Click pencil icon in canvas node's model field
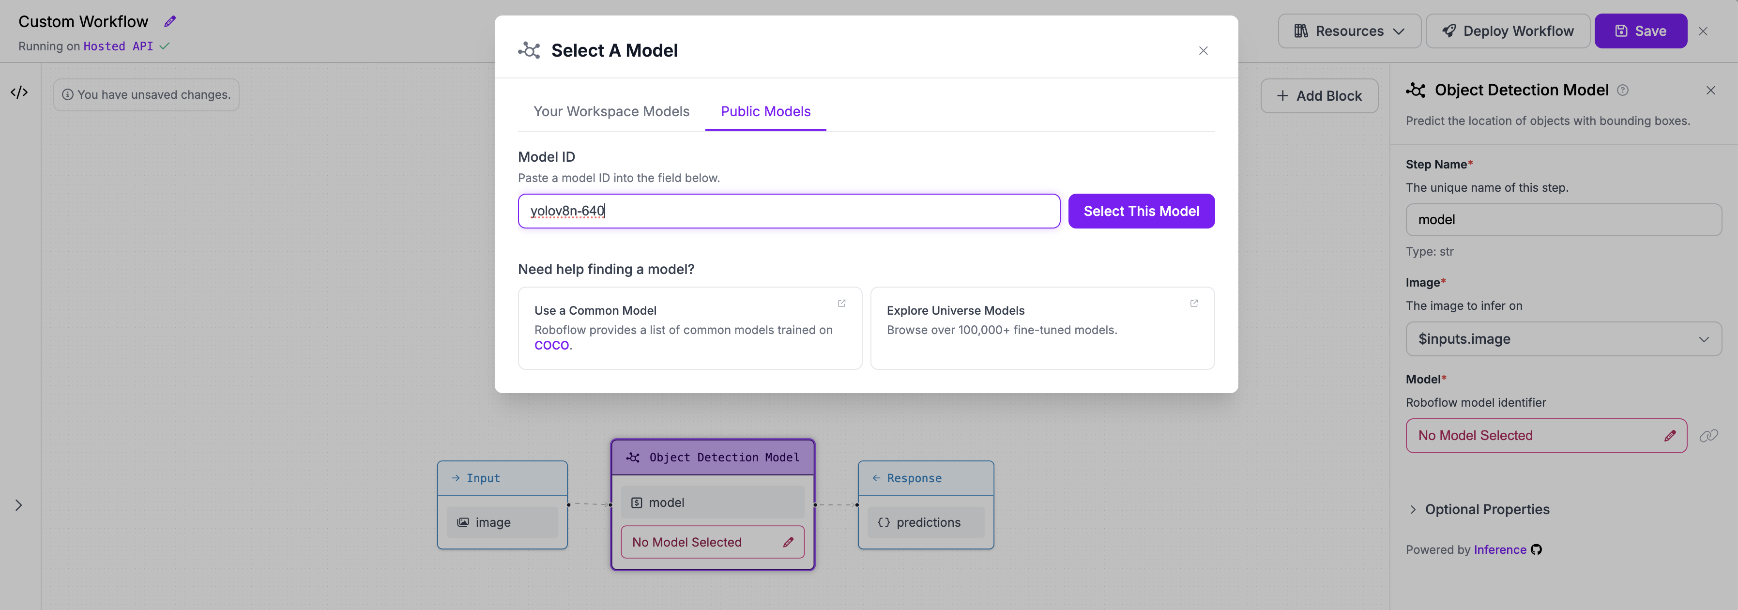The image size is (1738, 610). (787, 543)
